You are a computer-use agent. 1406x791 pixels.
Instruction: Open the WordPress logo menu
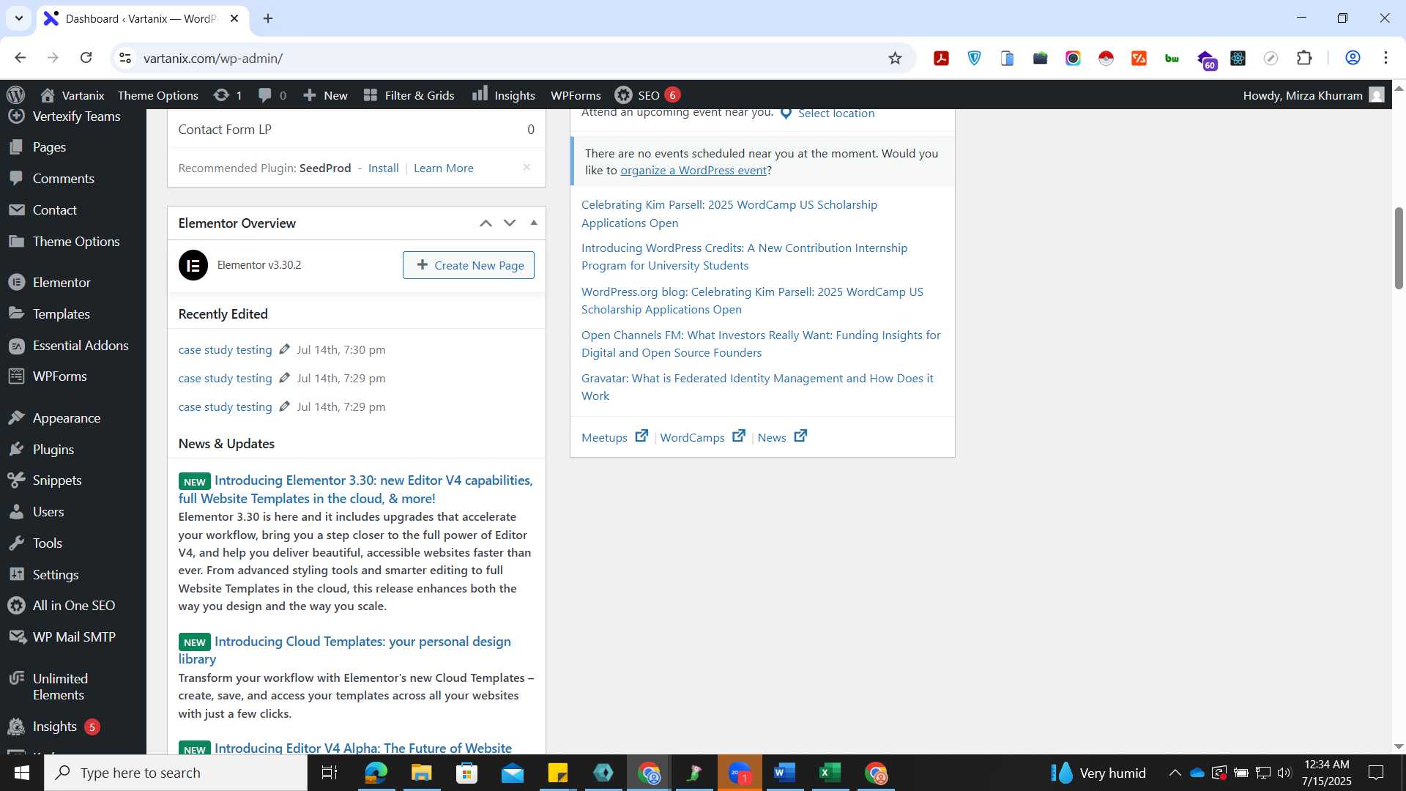tap(15, 95)
